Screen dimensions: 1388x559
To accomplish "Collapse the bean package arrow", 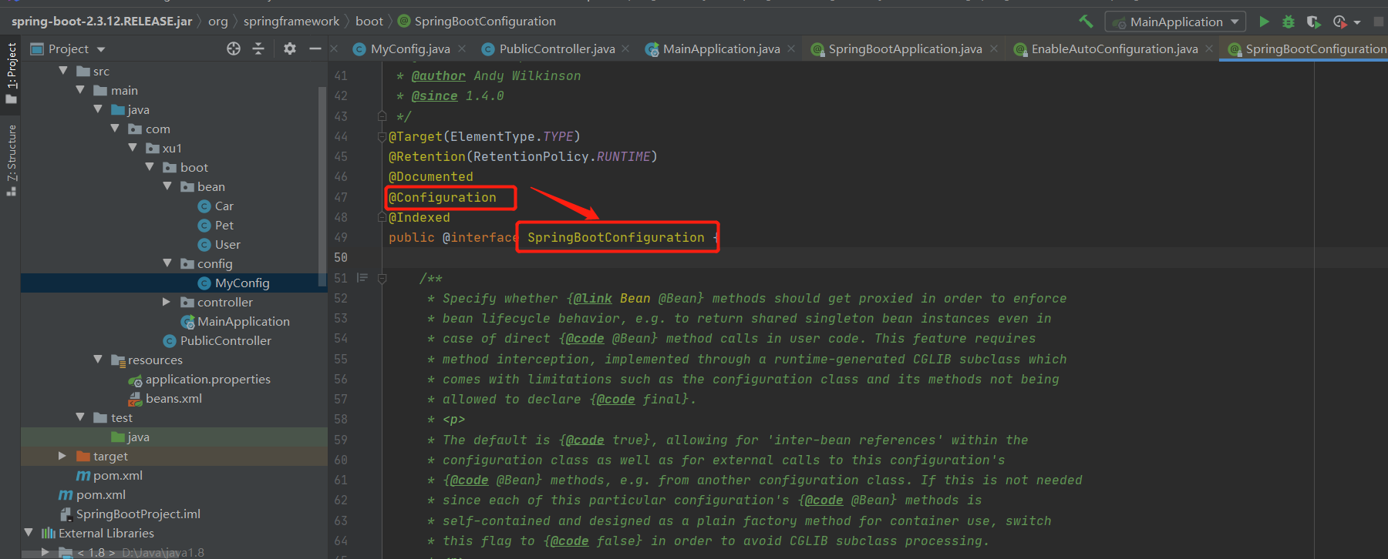I will pos(167,186).
